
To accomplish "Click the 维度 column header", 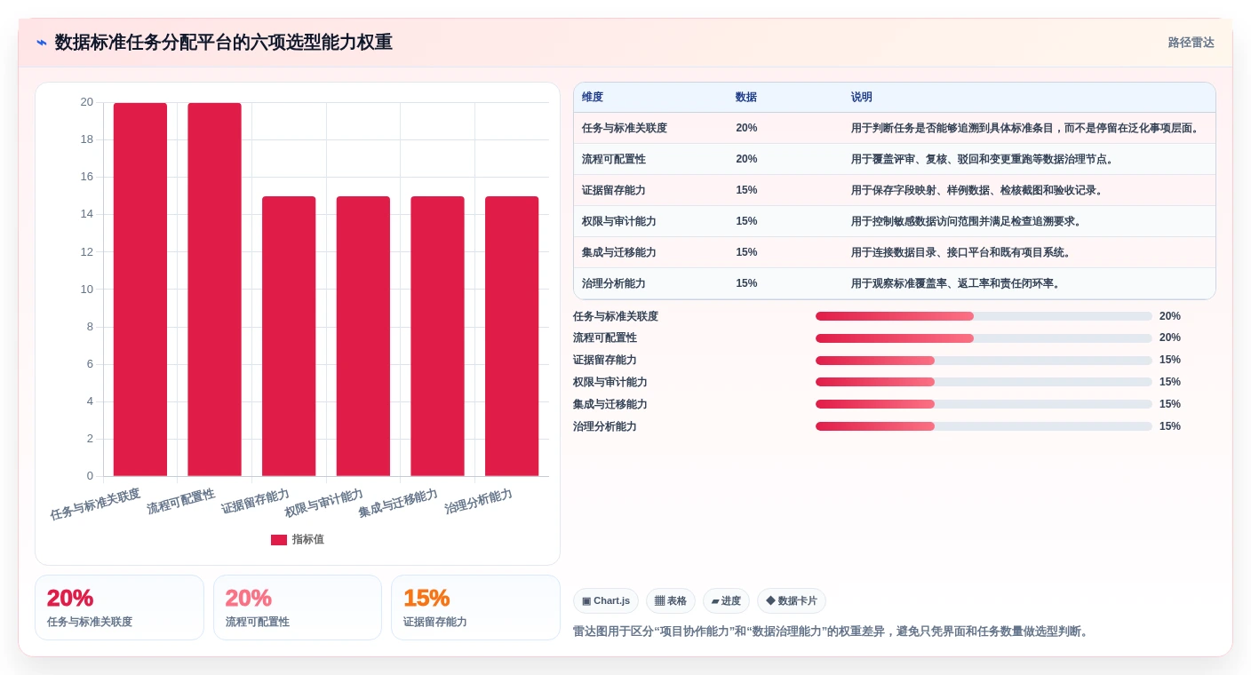I will [x=593, y=98].
